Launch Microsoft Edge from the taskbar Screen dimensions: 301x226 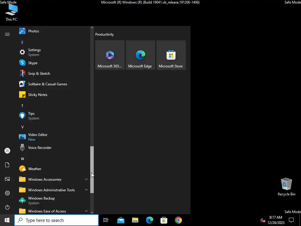pos(150,220)
